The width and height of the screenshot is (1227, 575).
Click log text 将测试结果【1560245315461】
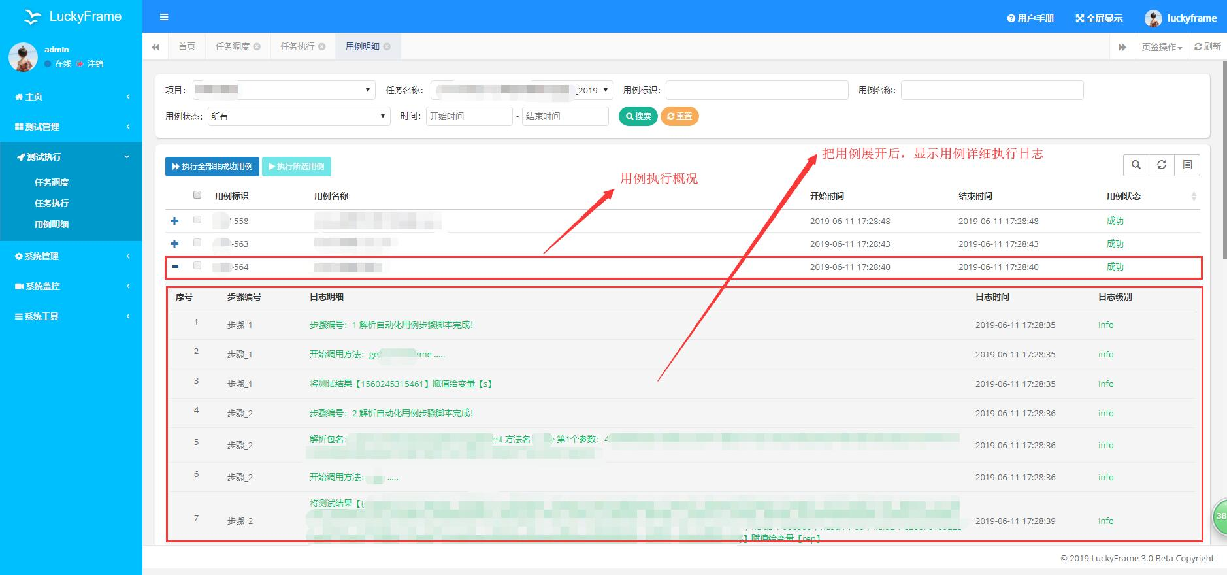[401, 384]
